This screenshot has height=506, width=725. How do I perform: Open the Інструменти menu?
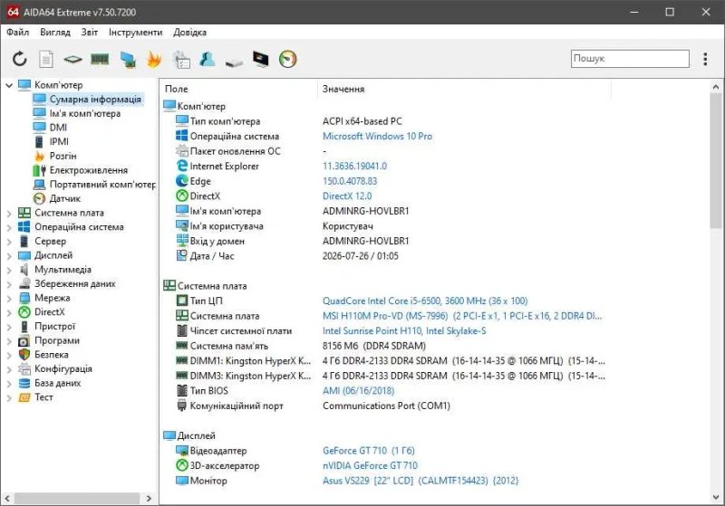point(135,33)
